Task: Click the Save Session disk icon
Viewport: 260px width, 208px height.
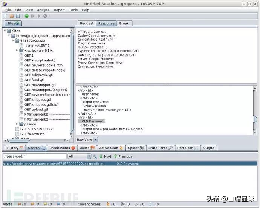Action: pos(18,16)
